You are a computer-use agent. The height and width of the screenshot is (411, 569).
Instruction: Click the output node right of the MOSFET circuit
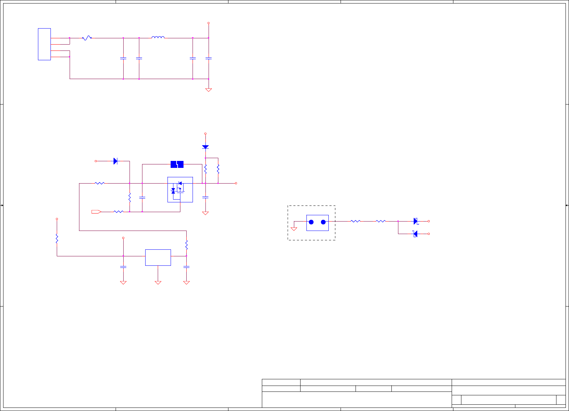236,183
